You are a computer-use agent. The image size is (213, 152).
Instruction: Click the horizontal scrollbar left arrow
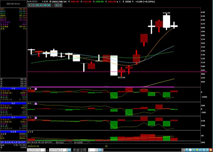pos(103,150)
